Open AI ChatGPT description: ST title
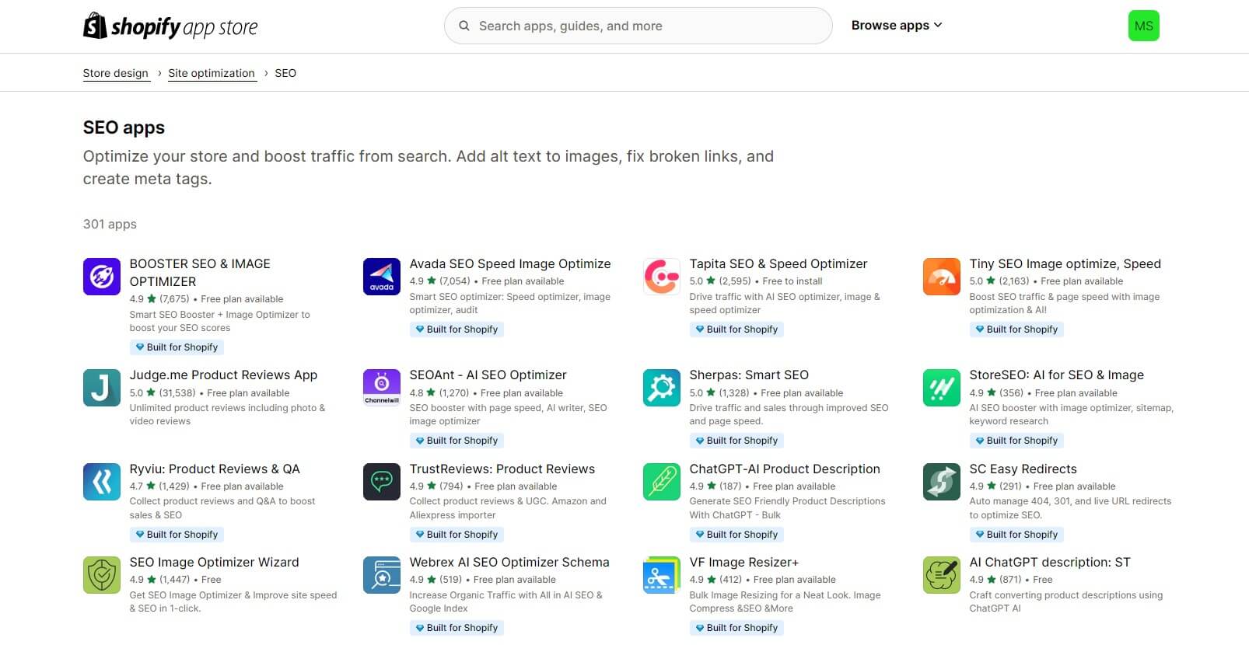The width and height of the screenshot is (1249, 645). 1050,563
